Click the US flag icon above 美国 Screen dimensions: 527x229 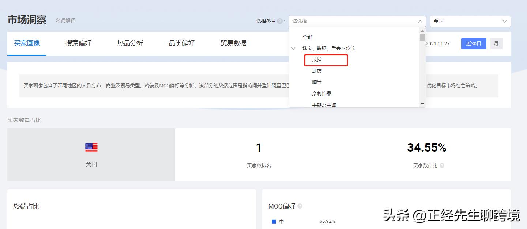(x=91, y=147)
